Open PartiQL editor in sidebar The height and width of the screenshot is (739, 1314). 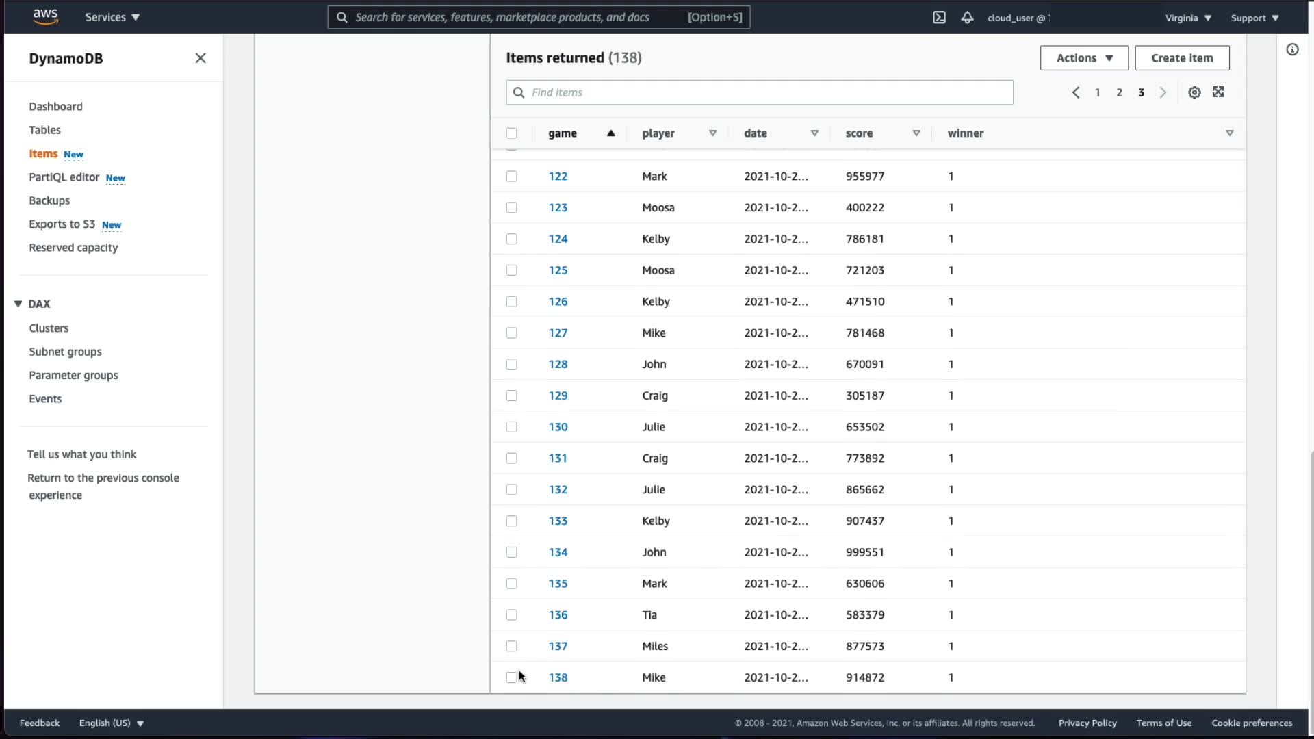click(x=64, y=177)
